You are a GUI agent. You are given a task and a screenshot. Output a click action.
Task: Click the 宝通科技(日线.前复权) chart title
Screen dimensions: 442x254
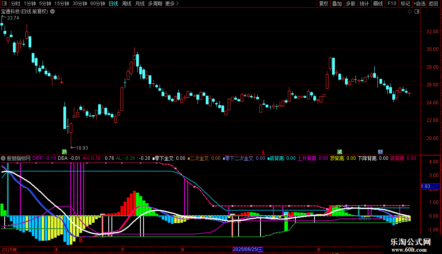[25, 12]
